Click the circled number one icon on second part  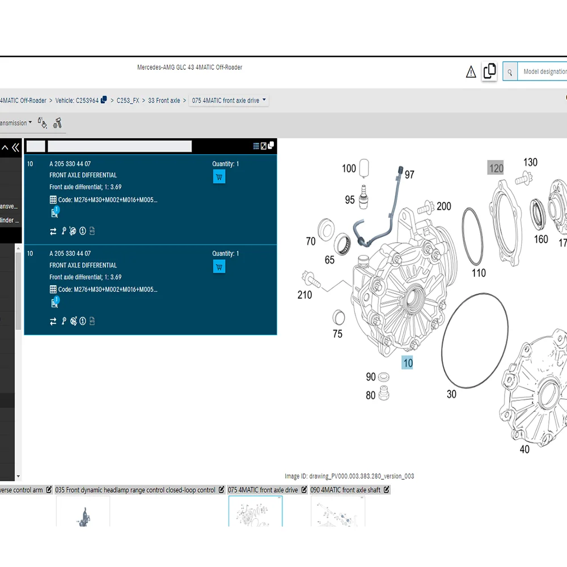click(x=83, y=321)
